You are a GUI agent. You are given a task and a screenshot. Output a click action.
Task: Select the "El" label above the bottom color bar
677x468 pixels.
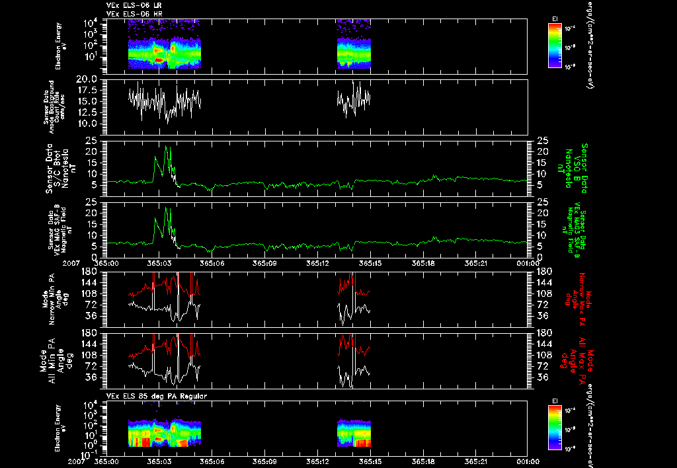coord(555,401)
